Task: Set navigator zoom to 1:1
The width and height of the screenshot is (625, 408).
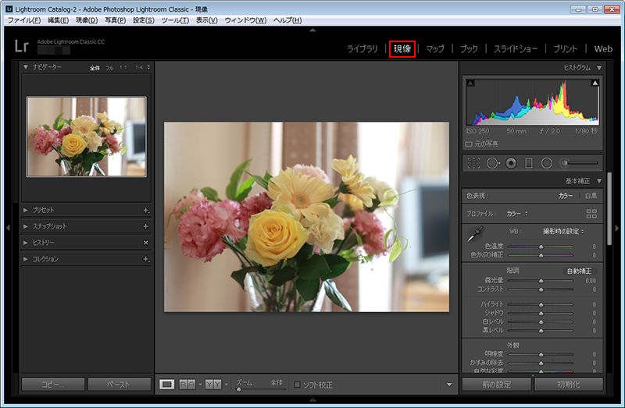Action: 123,68
